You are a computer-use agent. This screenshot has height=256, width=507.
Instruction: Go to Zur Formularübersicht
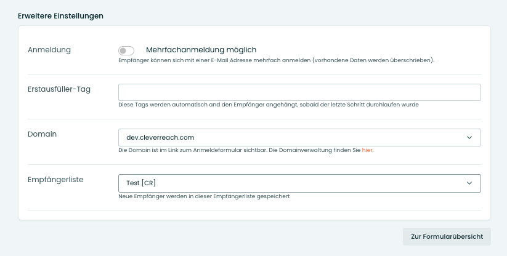click(447, 236)
